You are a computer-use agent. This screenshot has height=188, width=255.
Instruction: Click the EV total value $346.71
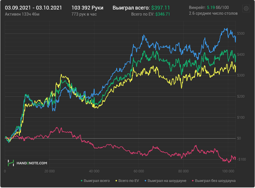coord(162,14)
